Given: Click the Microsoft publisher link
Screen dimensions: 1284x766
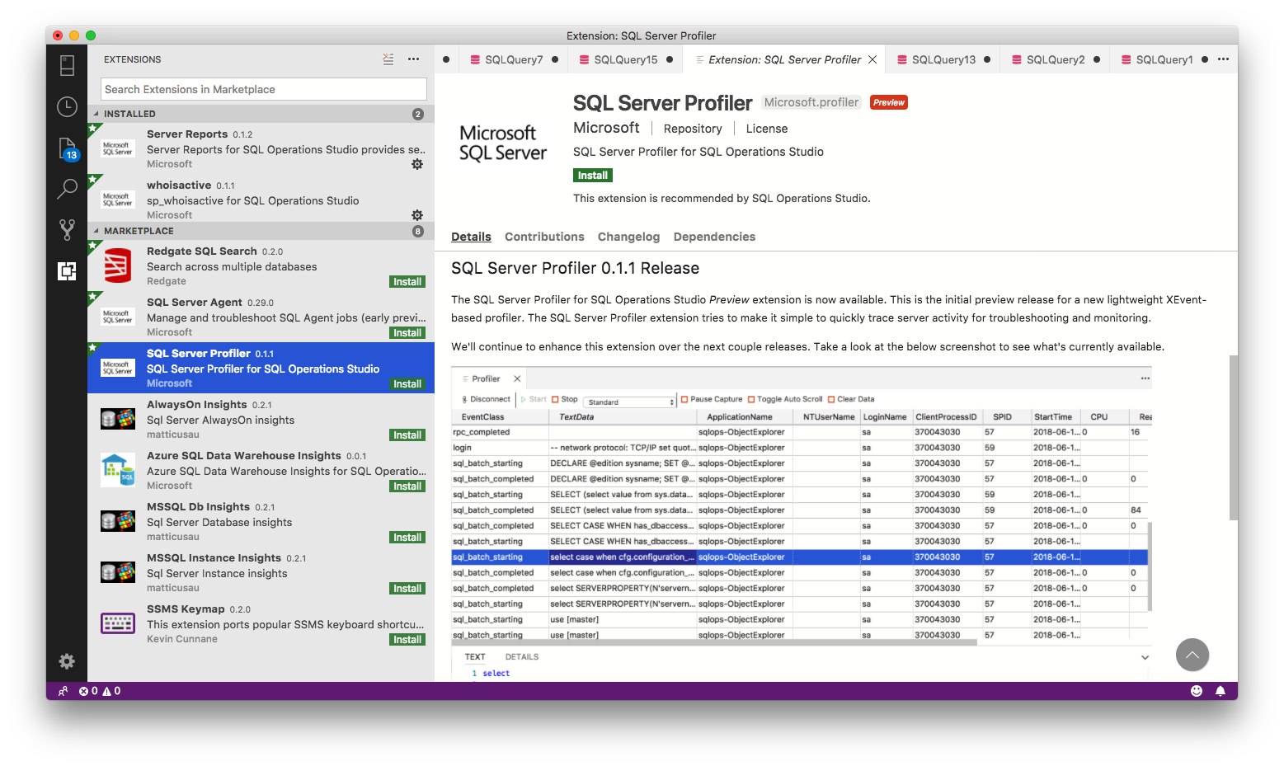Looking at the screenshot, I should coord(606,128).
